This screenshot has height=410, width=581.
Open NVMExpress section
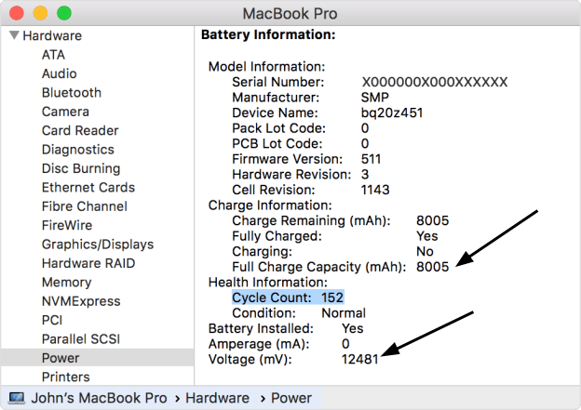pos(81,301)
